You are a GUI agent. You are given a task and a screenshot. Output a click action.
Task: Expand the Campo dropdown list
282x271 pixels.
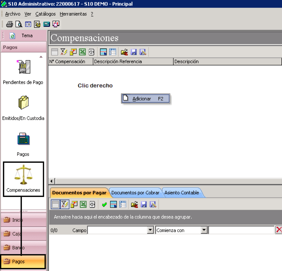tap(150, 230)
